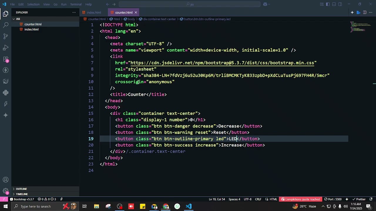The image size is (376, 211).
Task: Toggle the primary side bar visibility
Action: 328,4
